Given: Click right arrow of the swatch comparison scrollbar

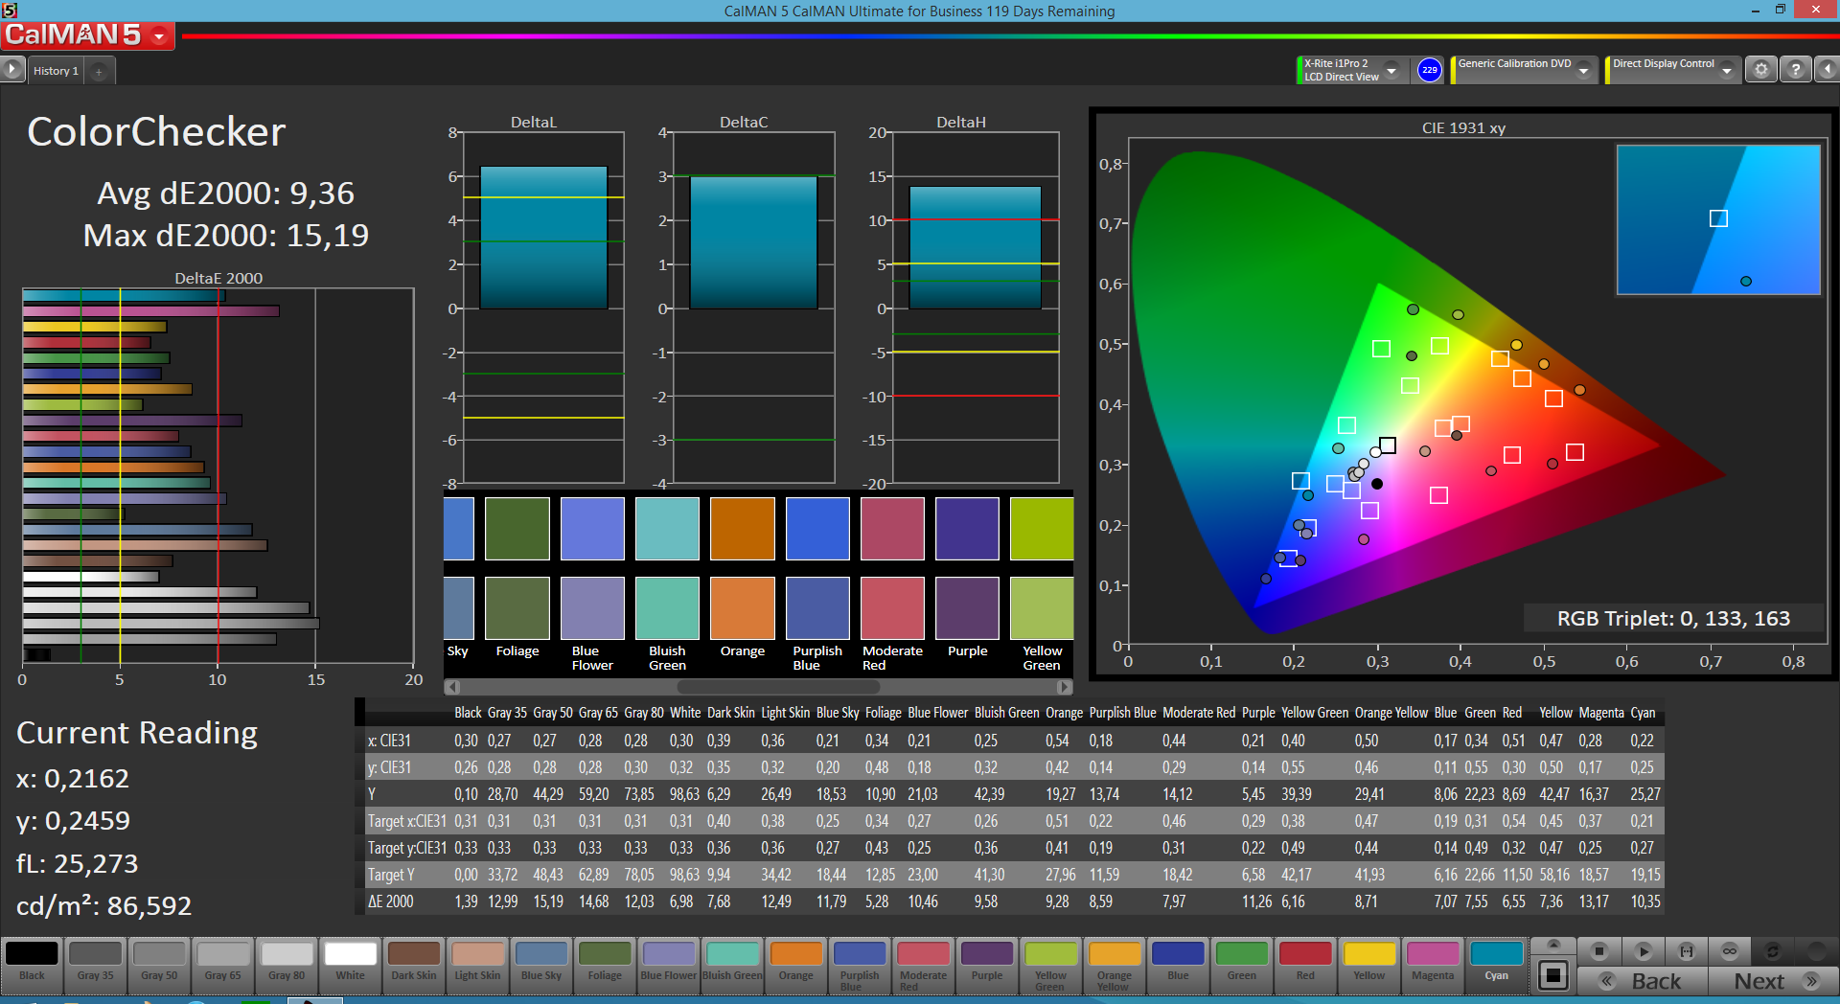Looking at the screenshot, I should pos(1064,687).
